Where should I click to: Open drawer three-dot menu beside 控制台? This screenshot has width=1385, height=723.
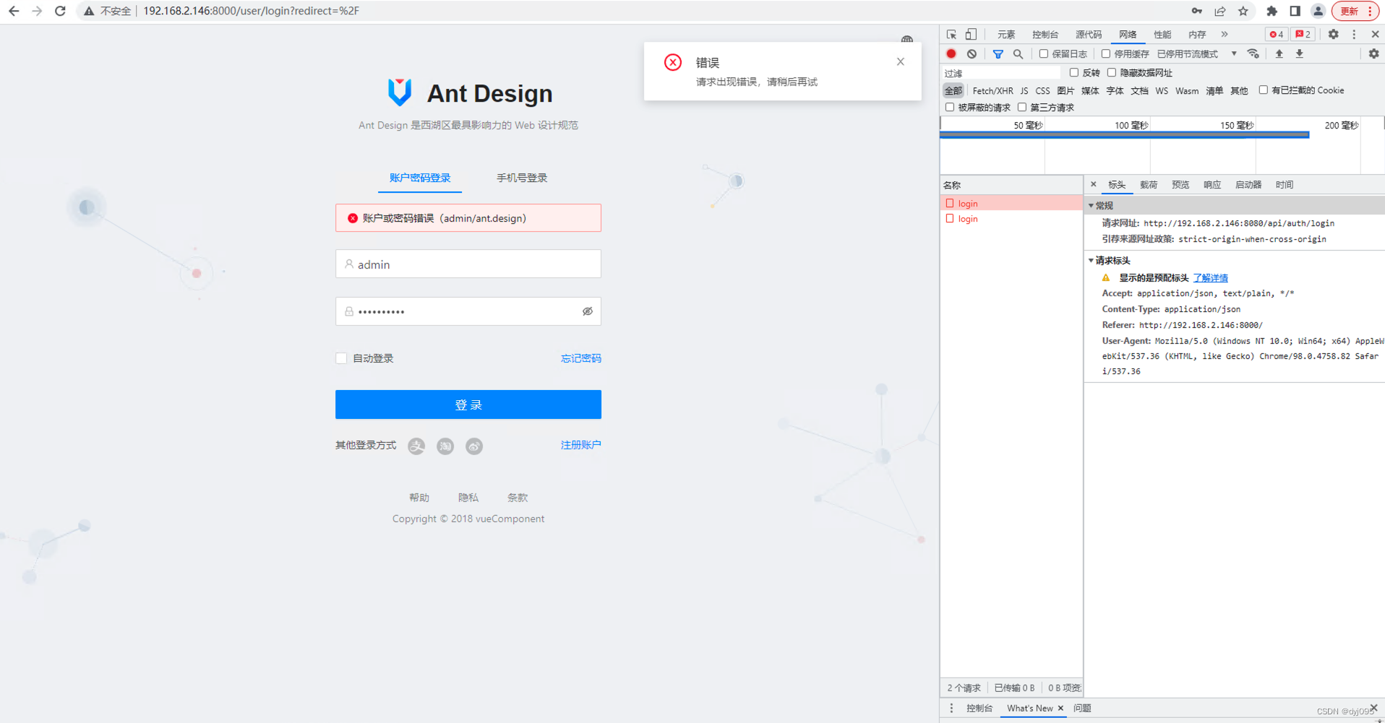[x=951, y=708]
